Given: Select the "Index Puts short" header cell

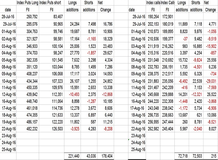Looking at the screenshot, I should 50,3.
